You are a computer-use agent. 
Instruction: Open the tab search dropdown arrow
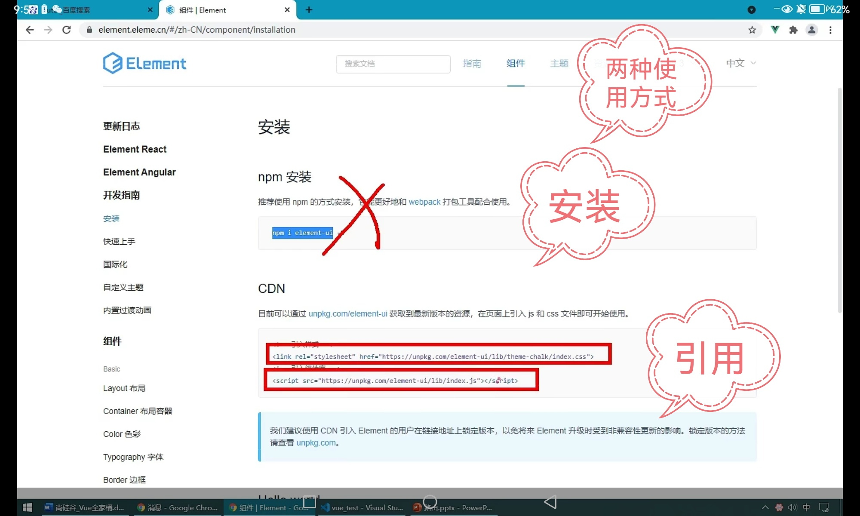pyautogui.click(x=752, y=9)
